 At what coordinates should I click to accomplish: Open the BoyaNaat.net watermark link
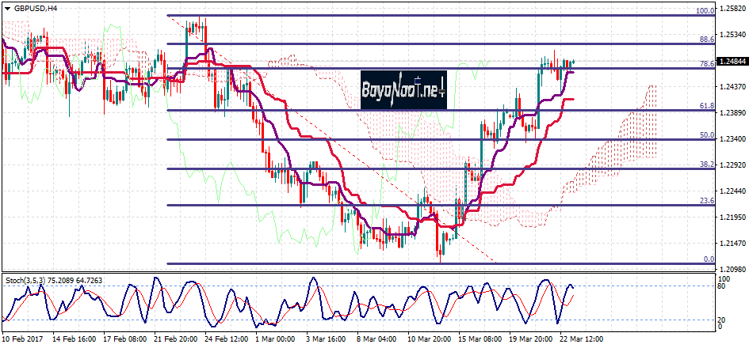point(404,89)
